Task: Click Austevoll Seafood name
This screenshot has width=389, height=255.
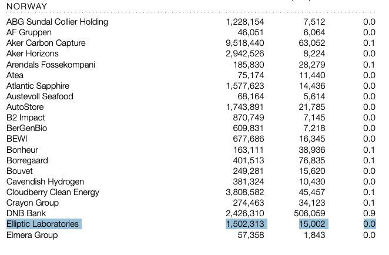Action: click(40, 96)
